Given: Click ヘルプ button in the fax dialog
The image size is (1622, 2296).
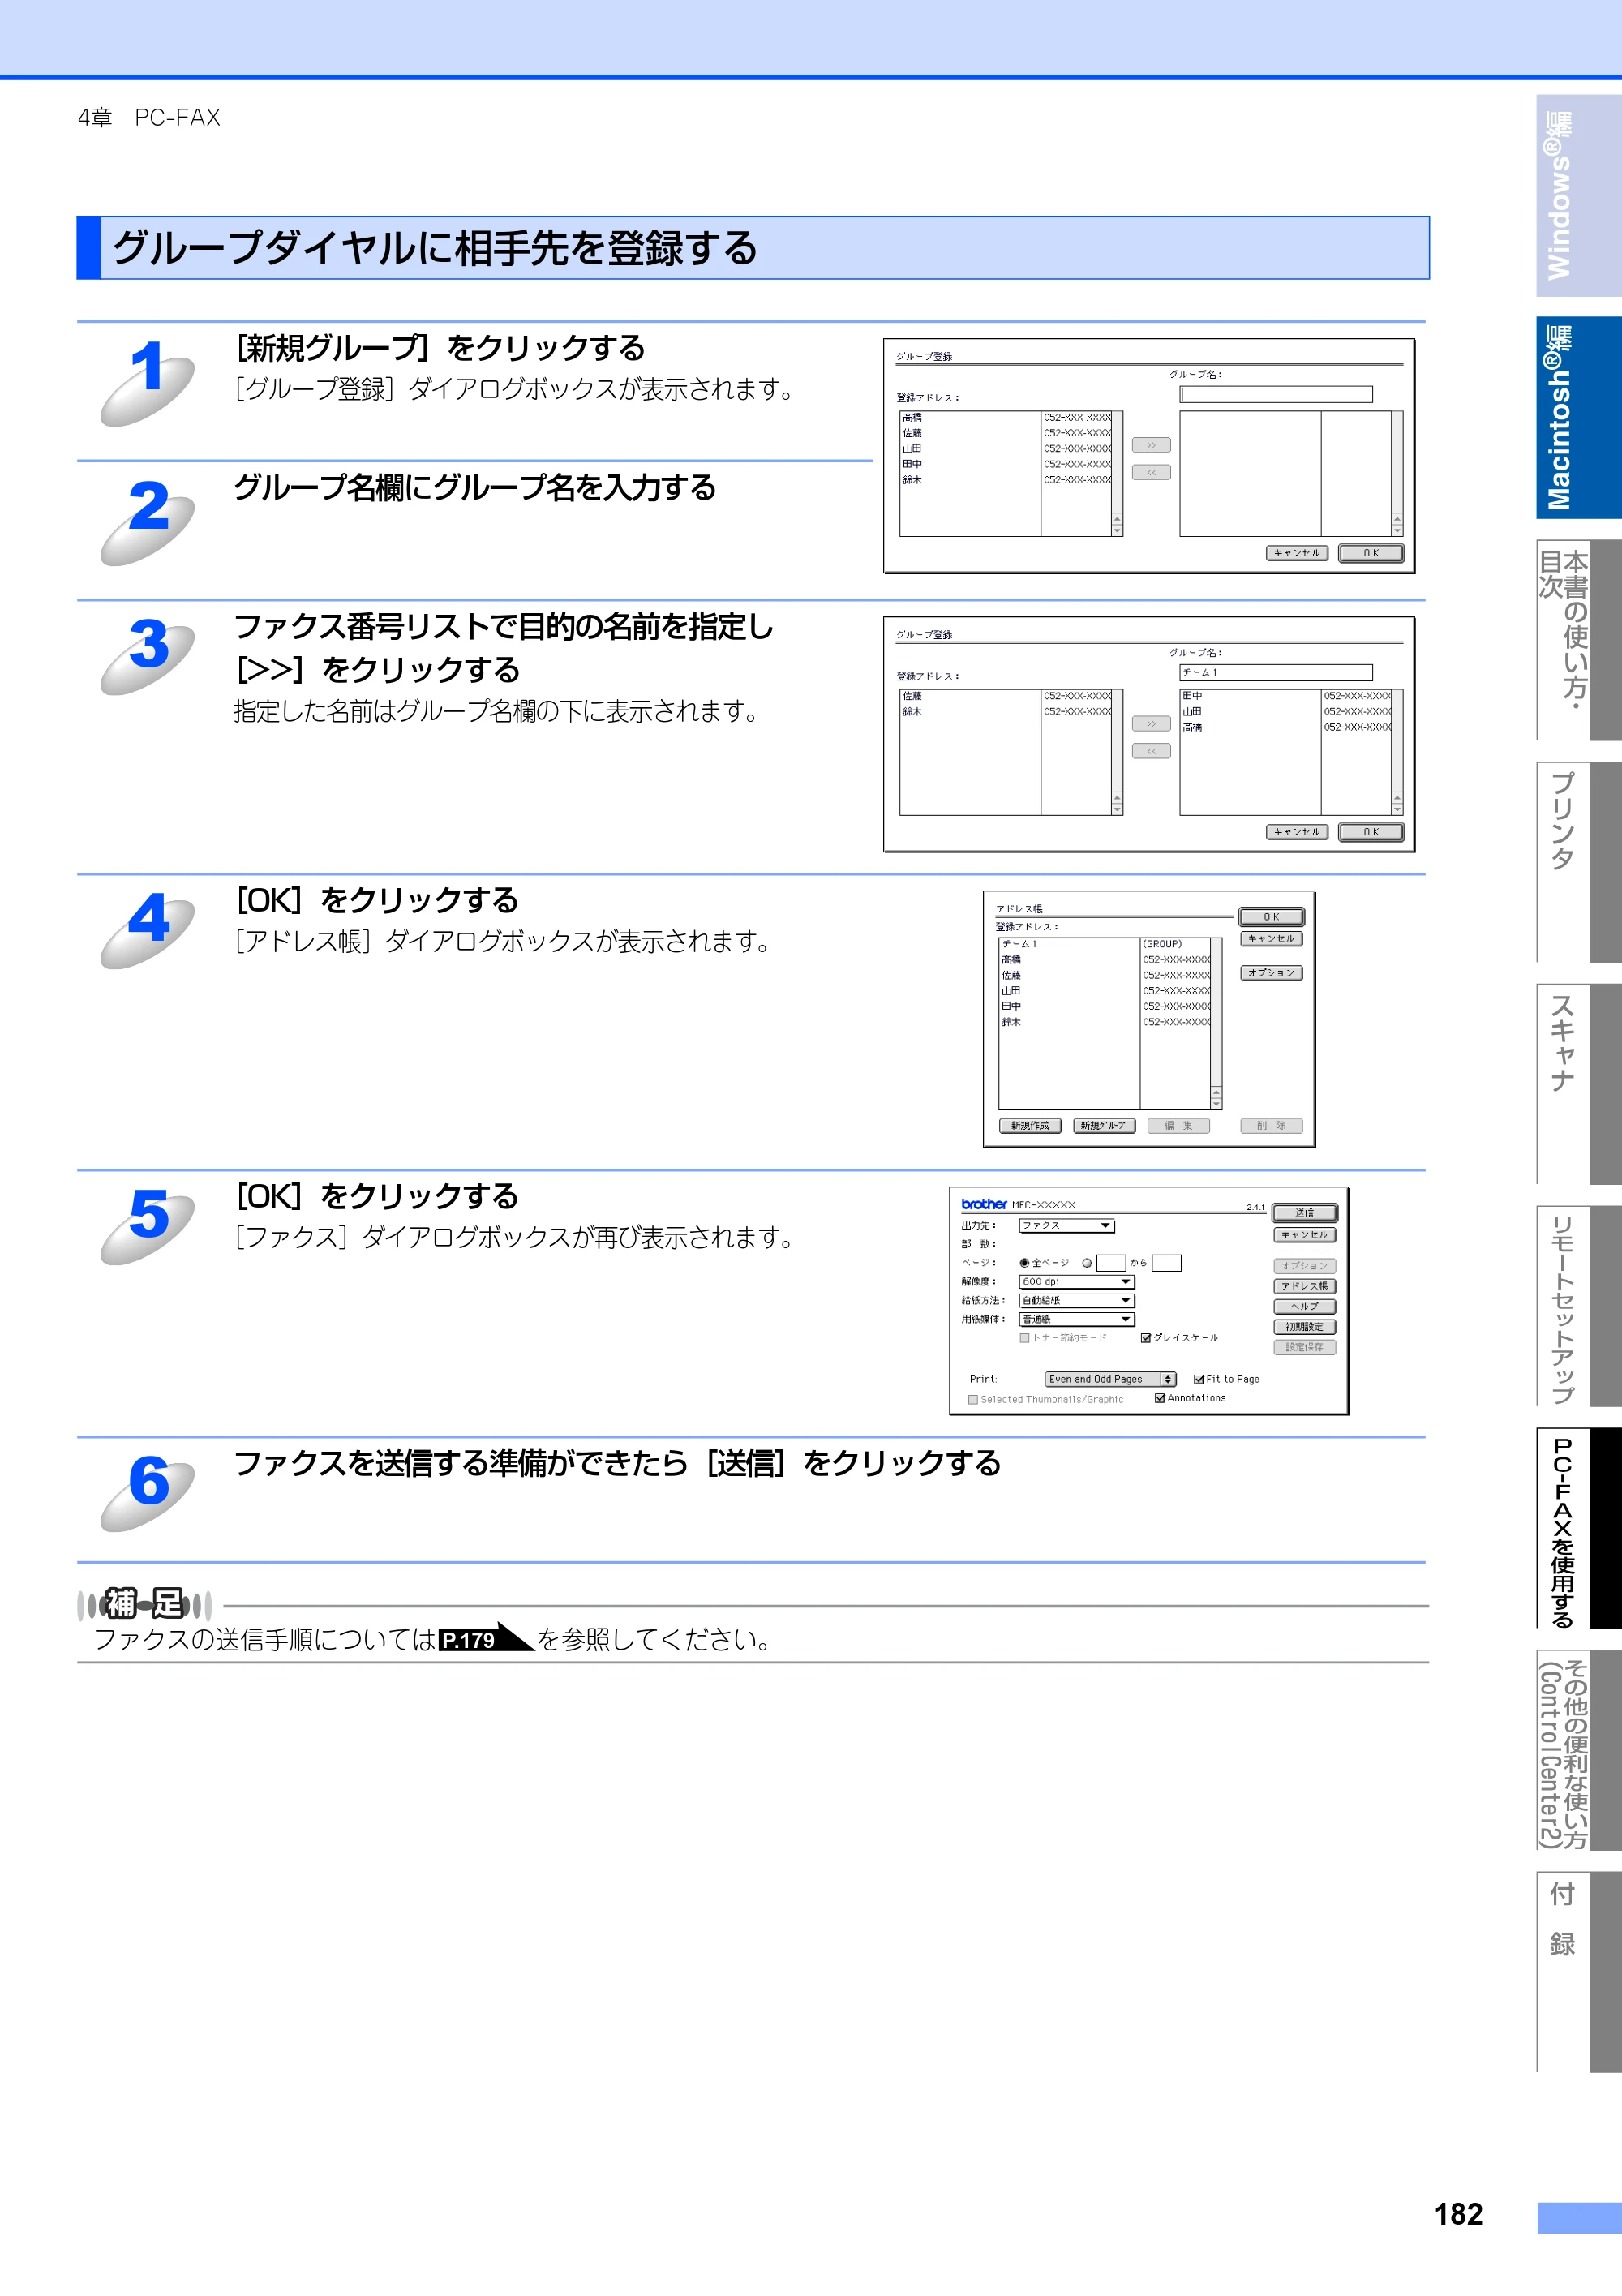Looking at the screenshot, I should [x=1304, y=1306].
